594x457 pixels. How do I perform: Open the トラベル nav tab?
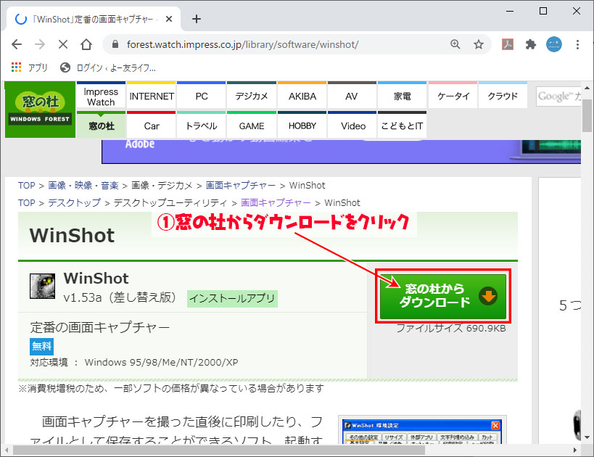pyautogui.click(x=201, y=125)
